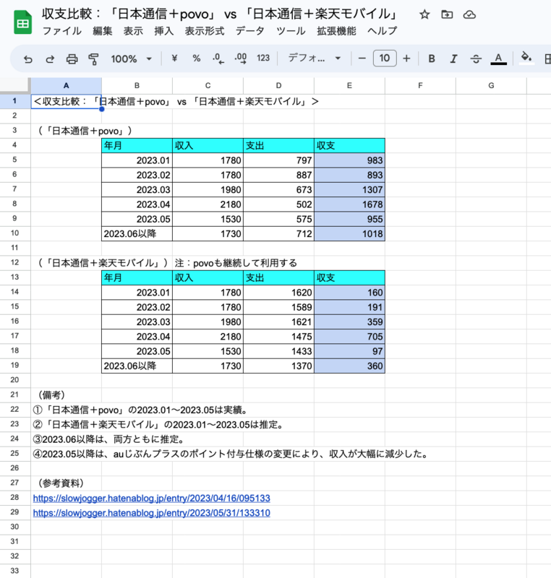This screenshot has height=578, width=551.
Task: Open the 表示 menu
Action: tap(133, 31)
